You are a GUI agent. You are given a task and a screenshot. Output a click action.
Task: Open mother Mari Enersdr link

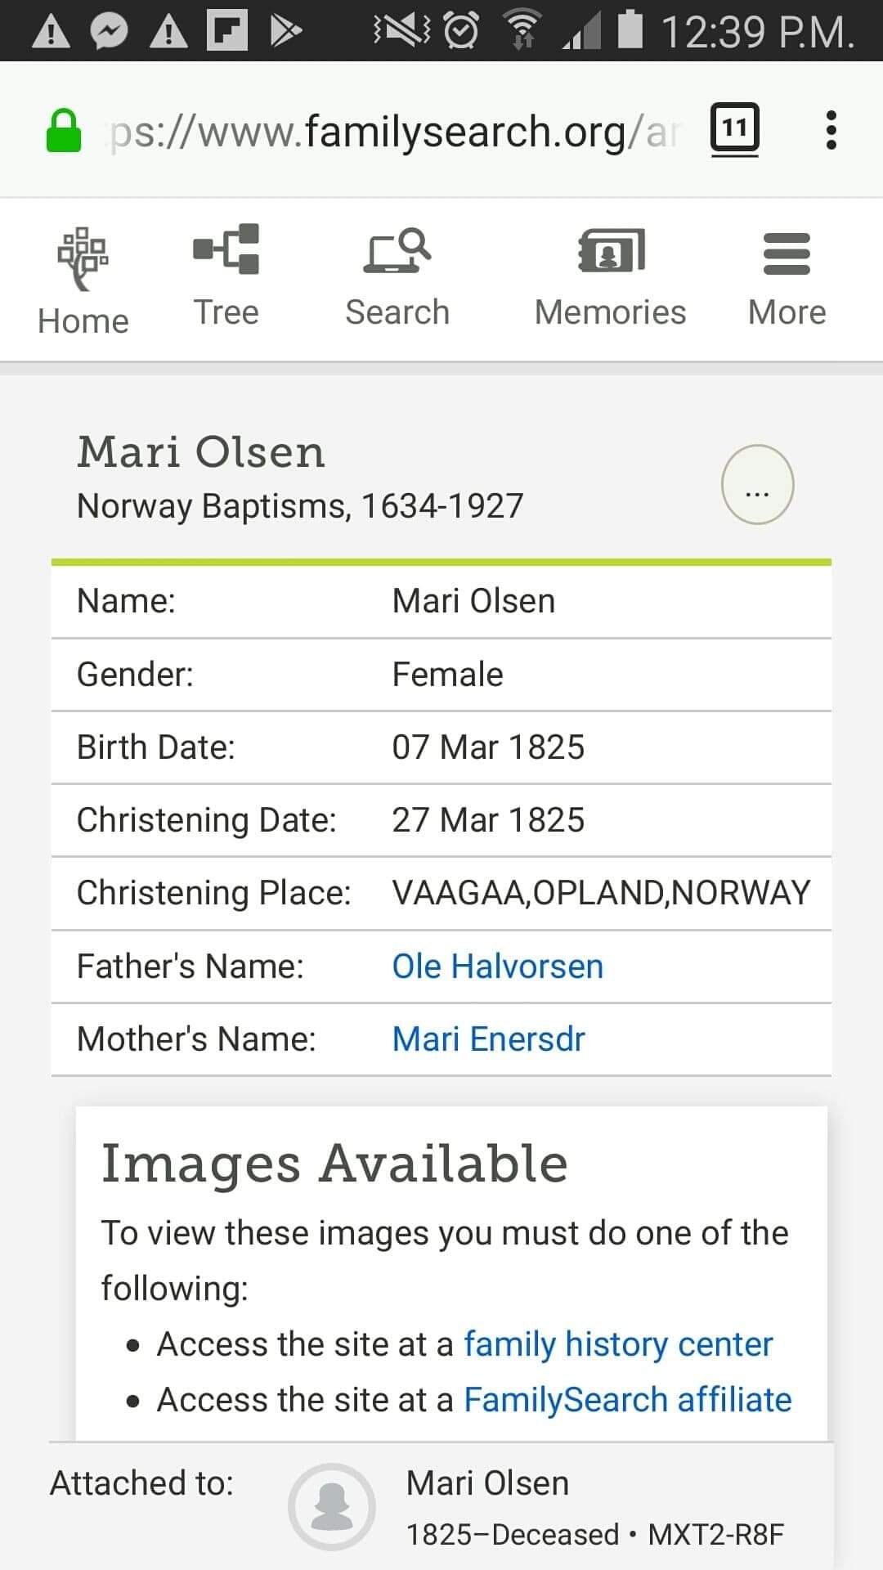(x=488, y=1039)
